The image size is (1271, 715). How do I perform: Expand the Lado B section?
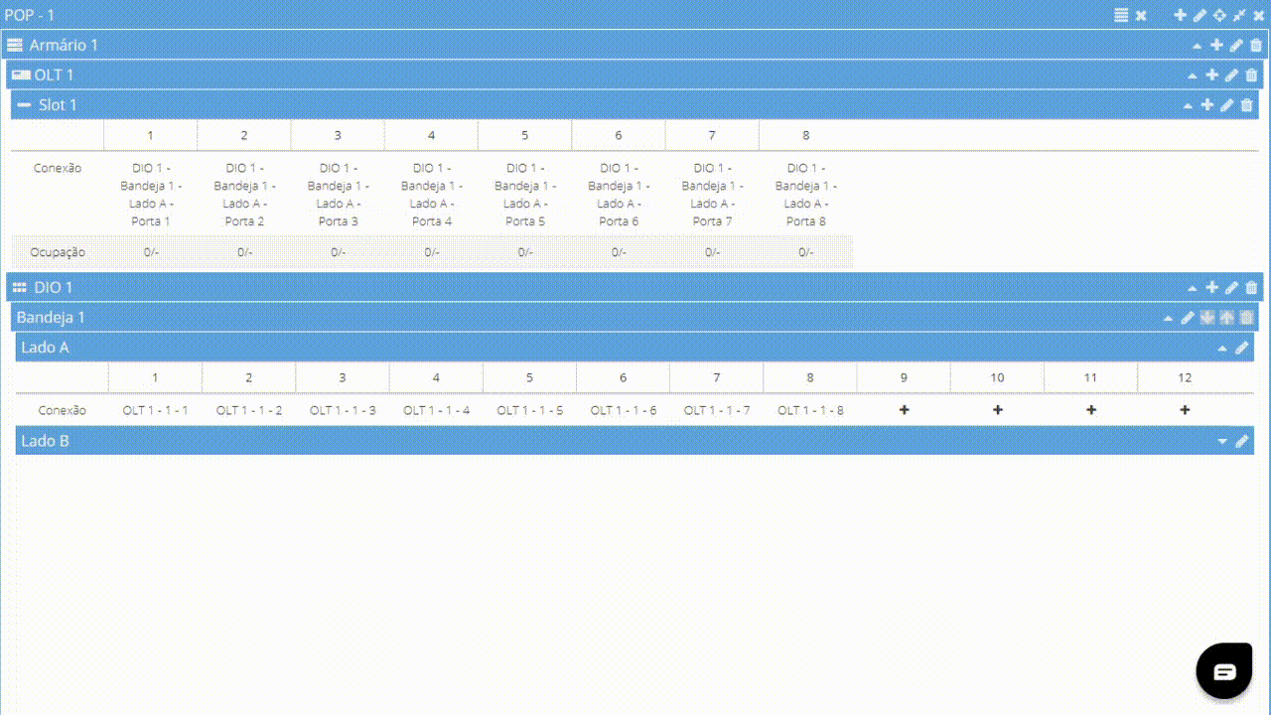[x=1222, y=442]
